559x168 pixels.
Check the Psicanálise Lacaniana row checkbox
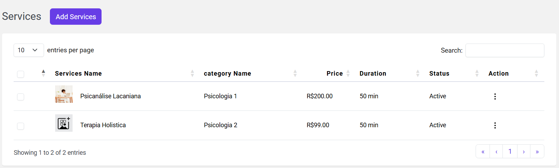click(21, 97)
